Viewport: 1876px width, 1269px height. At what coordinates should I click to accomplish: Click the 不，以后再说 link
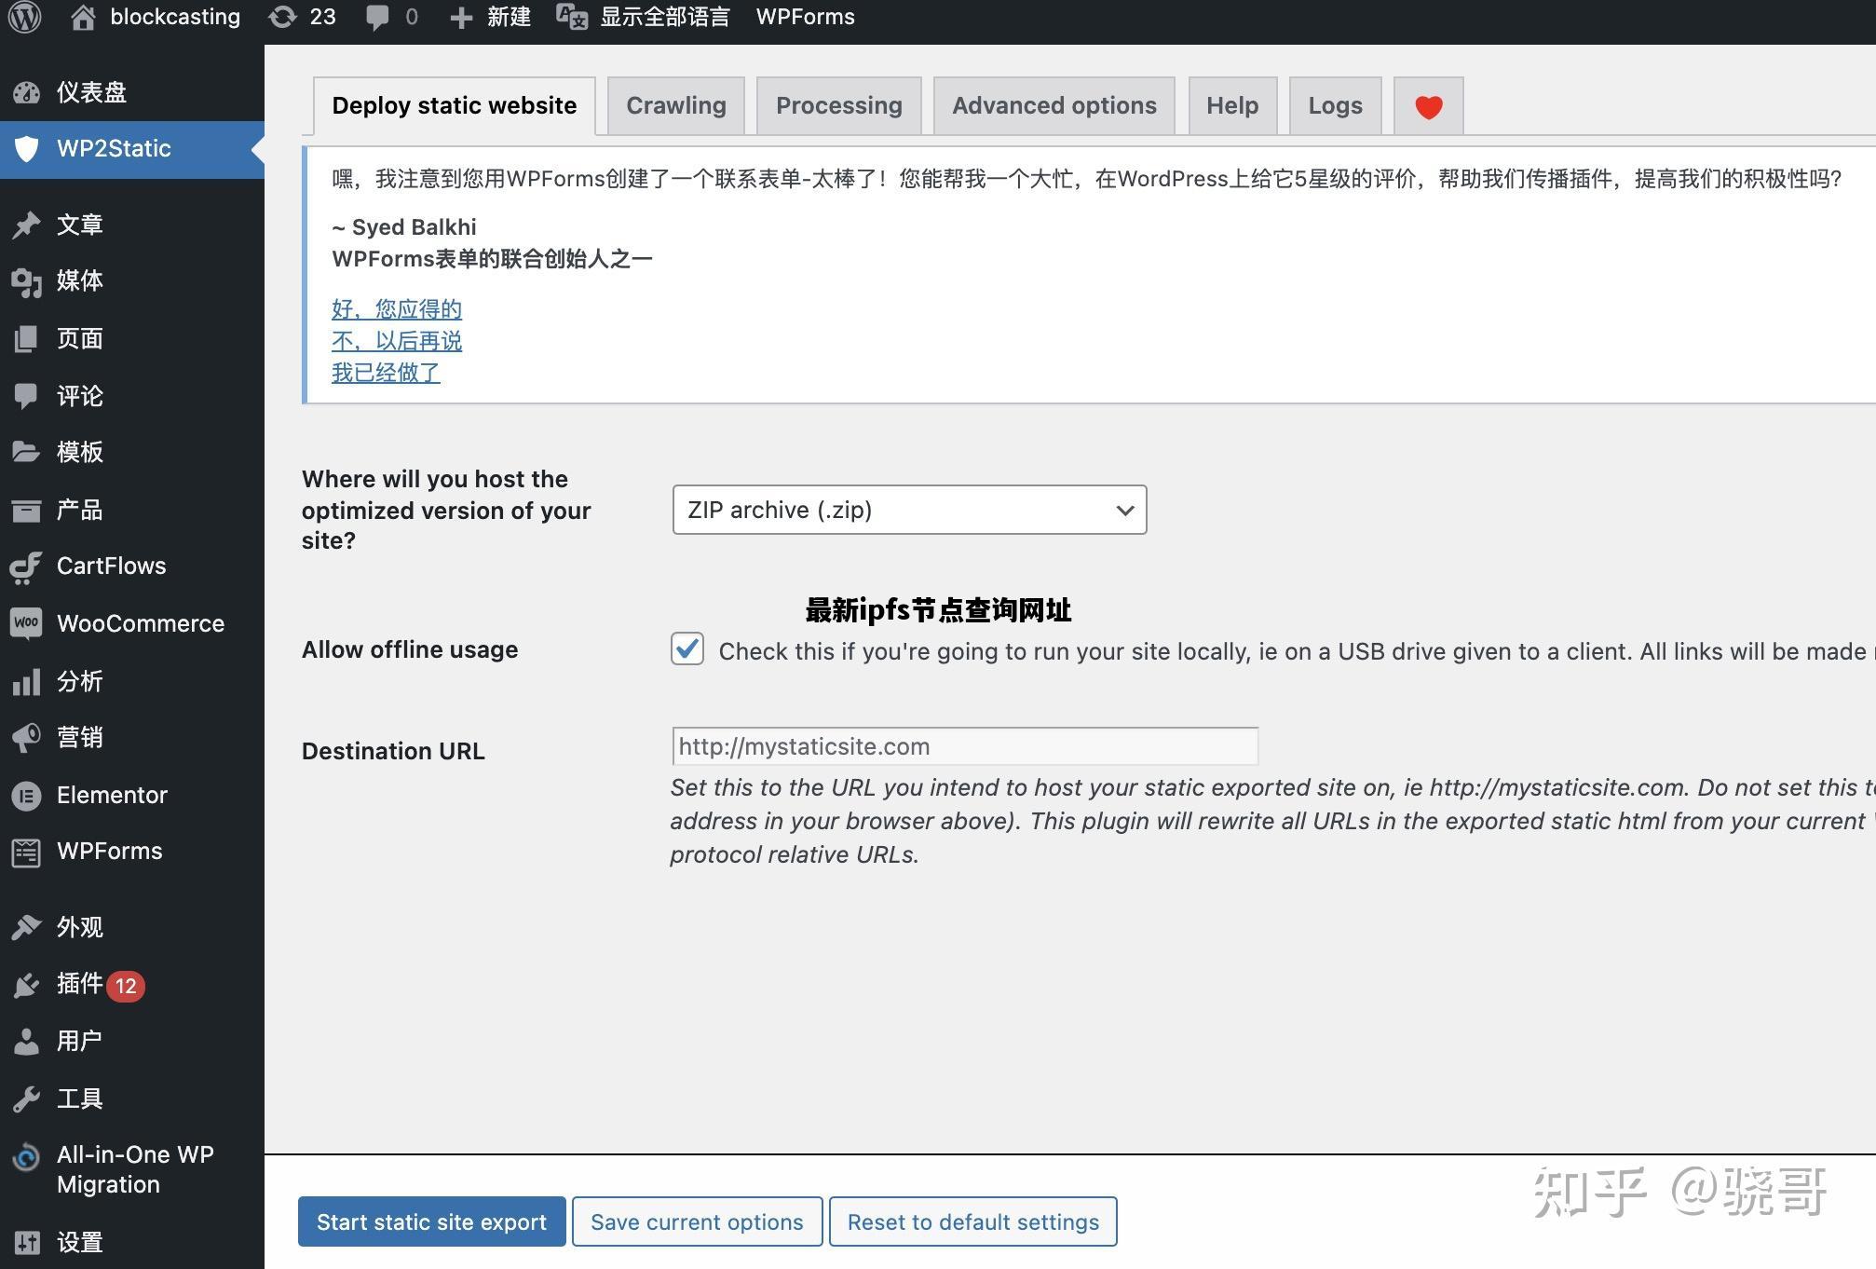(x=397, y=341)
